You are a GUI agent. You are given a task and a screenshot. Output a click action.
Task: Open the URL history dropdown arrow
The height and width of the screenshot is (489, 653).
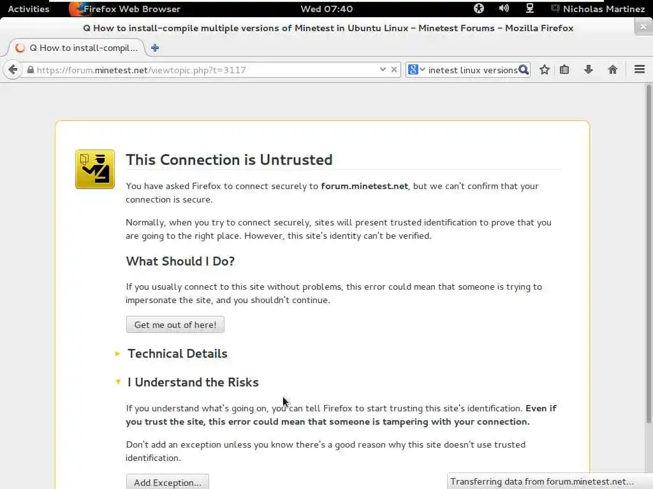[383, 69]
